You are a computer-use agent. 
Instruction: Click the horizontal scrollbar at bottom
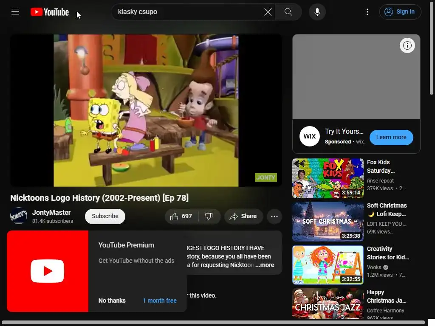pos(214,323)
